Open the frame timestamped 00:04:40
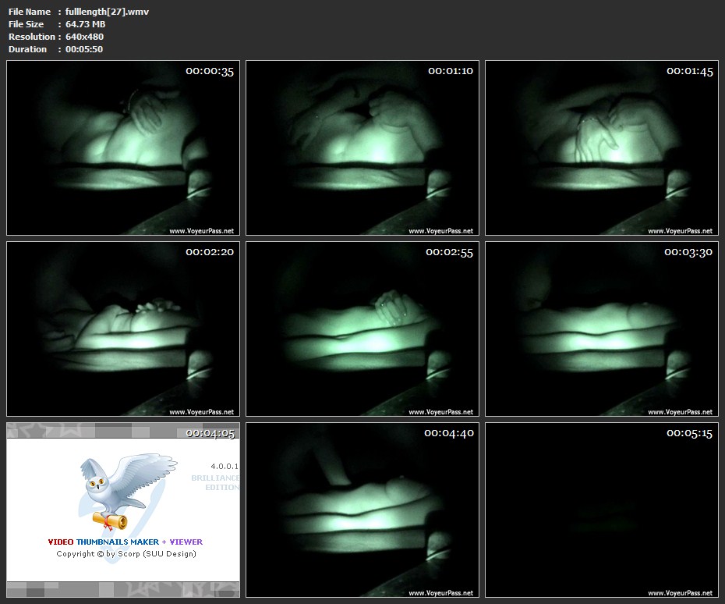The width and height of the screenshot is (725, 604). pos(362,510)
